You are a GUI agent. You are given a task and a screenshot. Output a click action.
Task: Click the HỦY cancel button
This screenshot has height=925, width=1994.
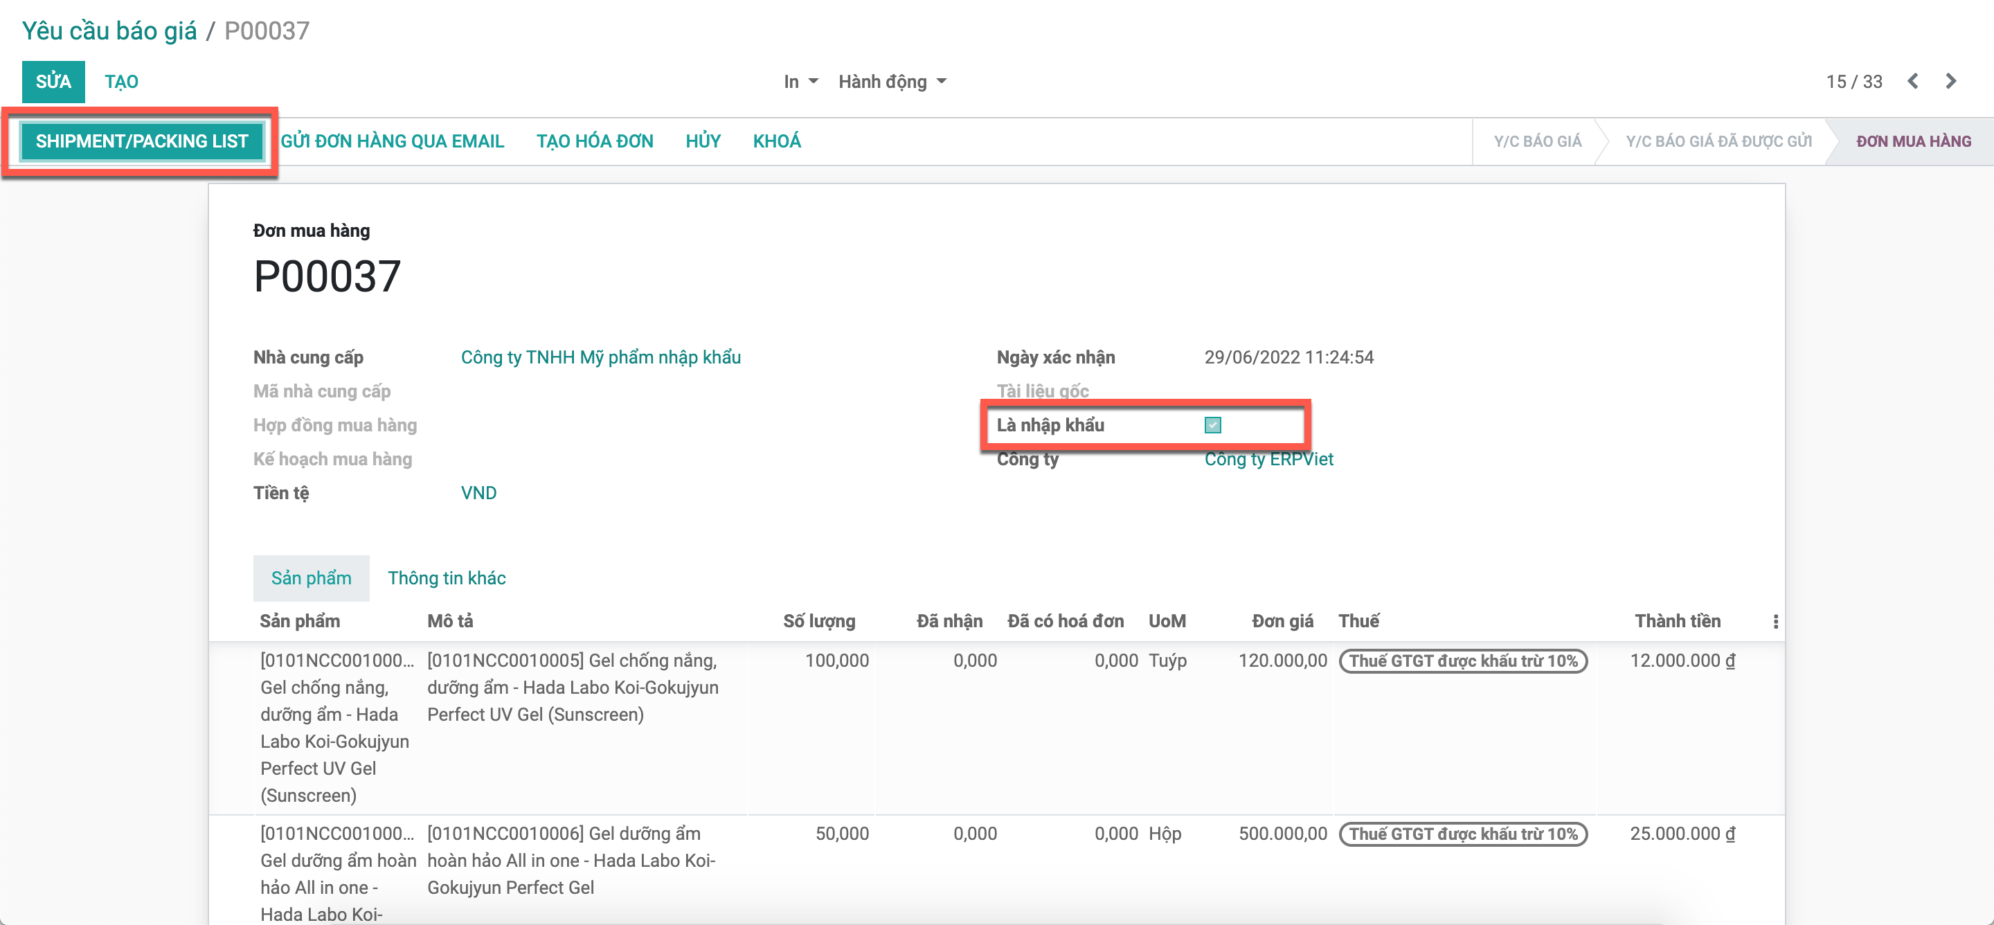point(703,142)
